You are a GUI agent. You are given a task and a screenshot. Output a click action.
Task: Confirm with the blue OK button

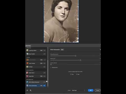click(x=91, y=90)
